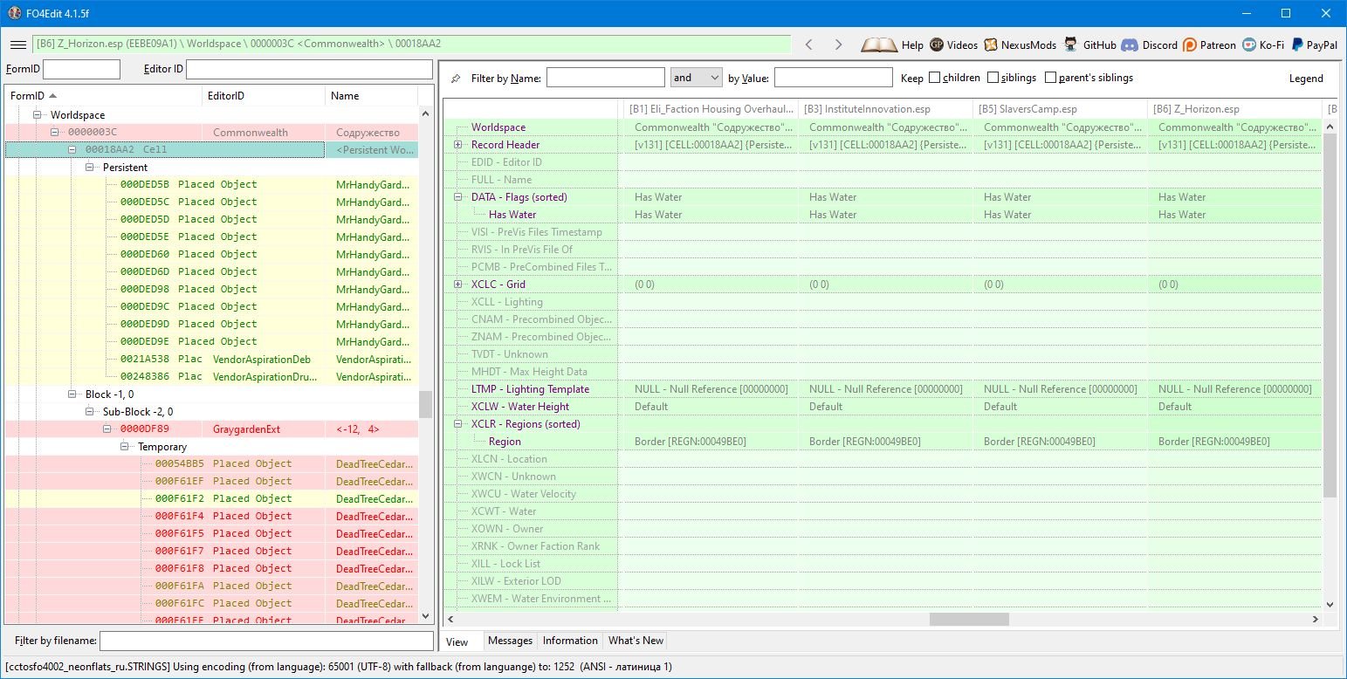Click the Patreon toolbar icon
Viewport: 1347px width, 679px height.
pos(1191,45)
